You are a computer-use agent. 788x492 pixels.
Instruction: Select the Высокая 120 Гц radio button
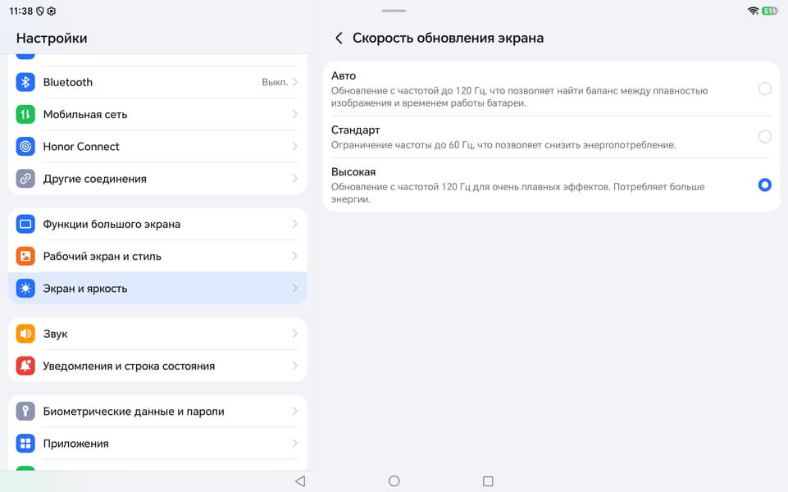click(x=764, y=185)
